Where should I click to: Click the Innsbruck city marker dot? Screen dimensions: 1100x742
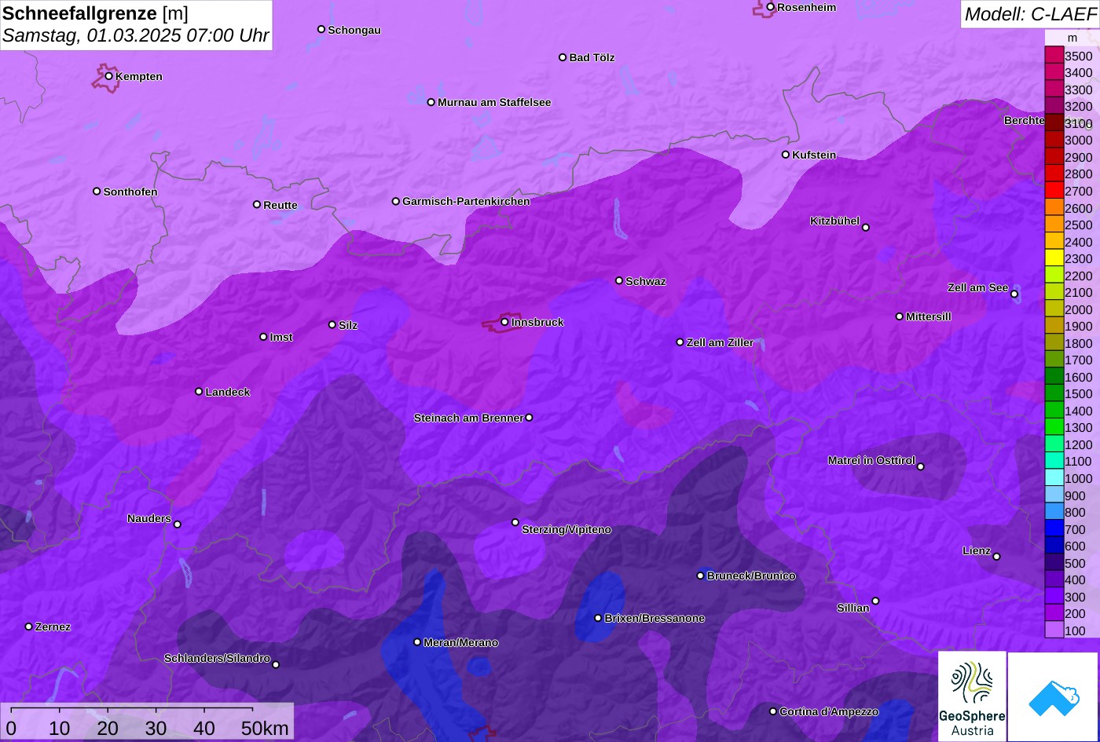(x=504, y=322)
